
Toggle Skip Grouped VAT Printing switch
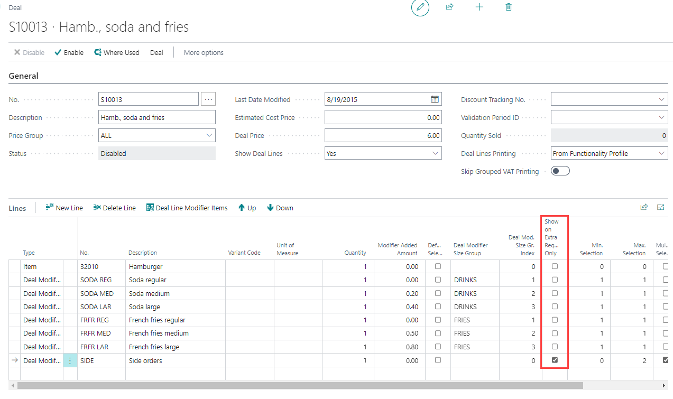[560, 171]
